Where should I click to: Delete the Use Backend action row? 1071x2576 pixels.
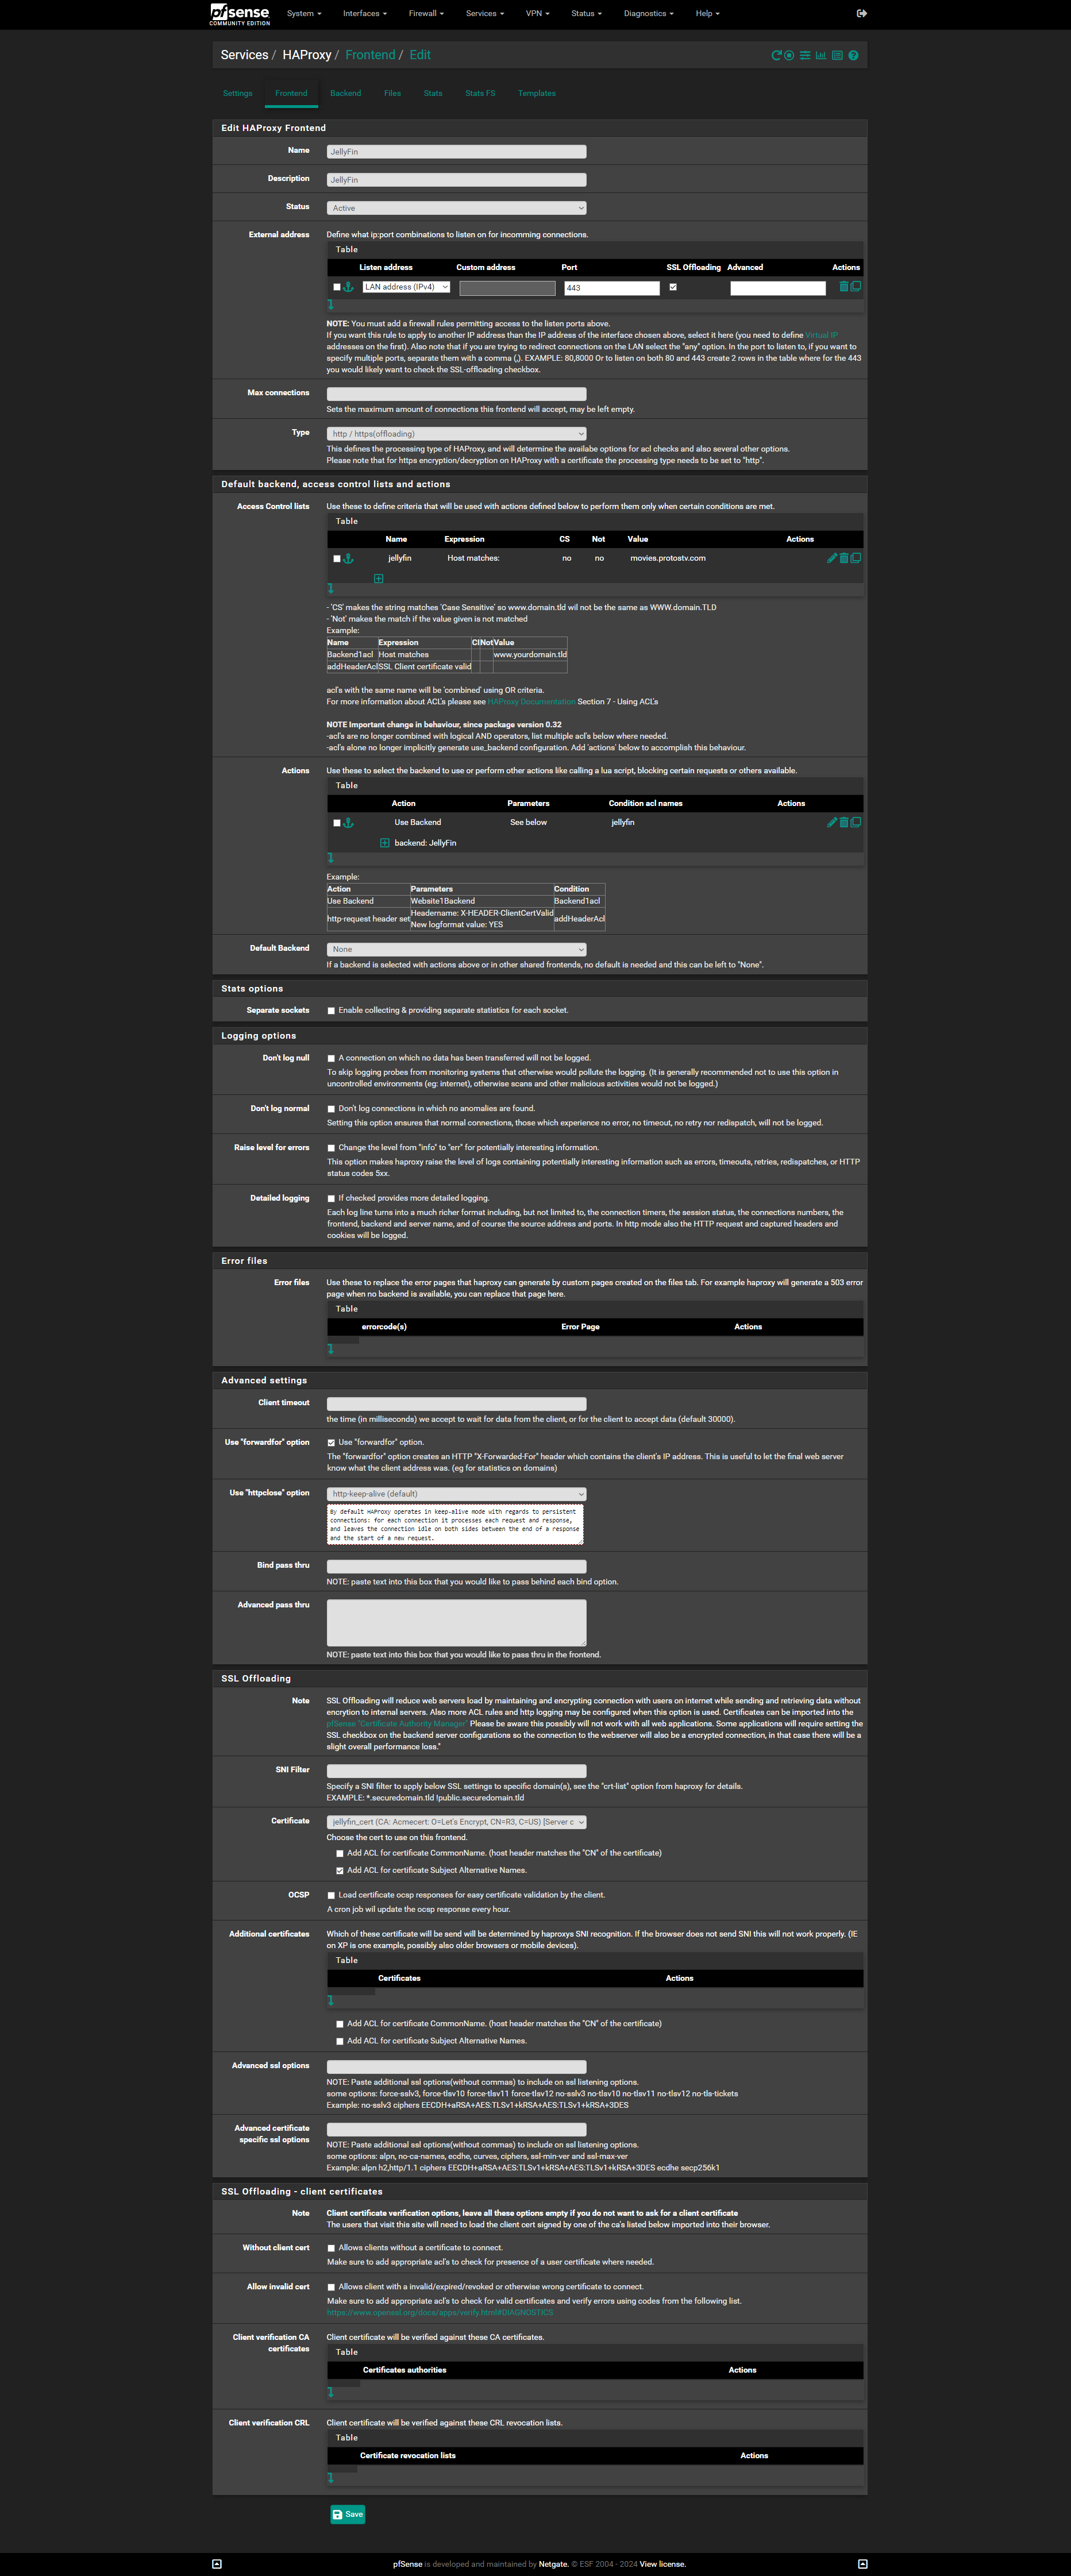(843, 822)
